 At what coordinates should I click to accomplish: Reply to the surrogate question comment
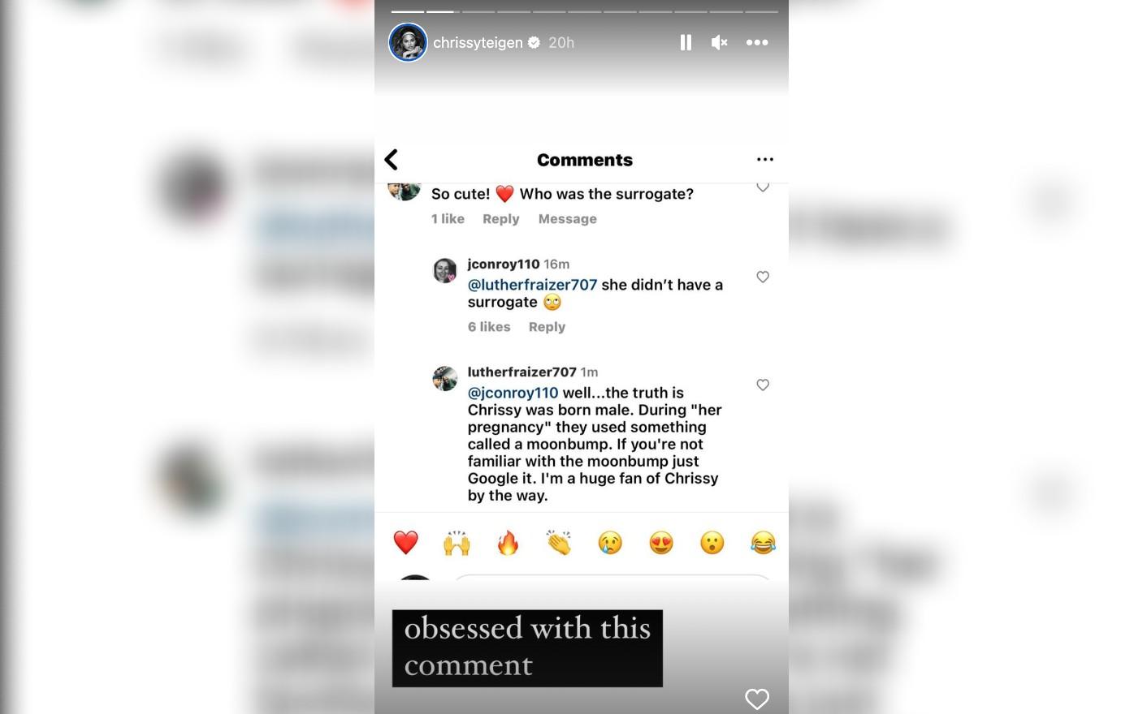(x=500, y=219)
